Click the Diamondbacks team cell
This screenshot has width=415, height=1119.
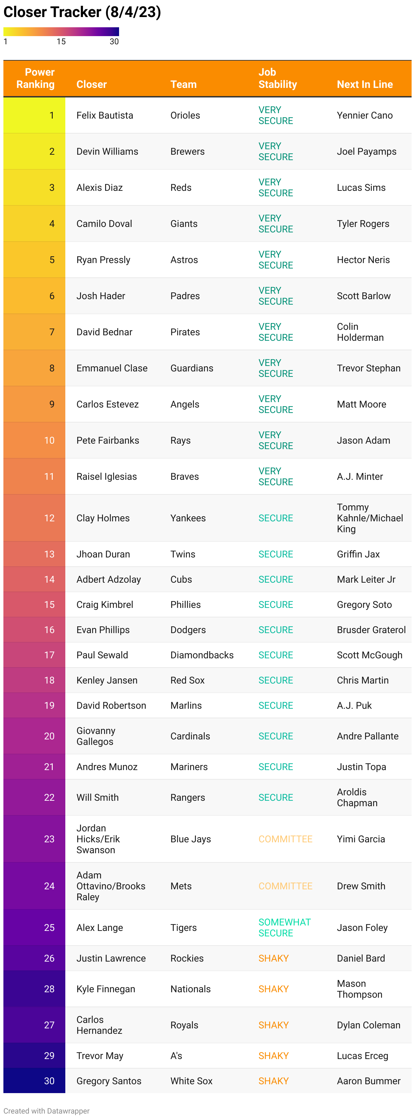click(202, 655)
